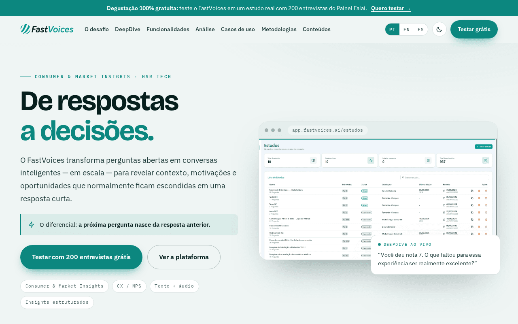Open the app screenshot thumbnail of Estudos
This screenshot has width=518, height=324.
pos(378,199)
